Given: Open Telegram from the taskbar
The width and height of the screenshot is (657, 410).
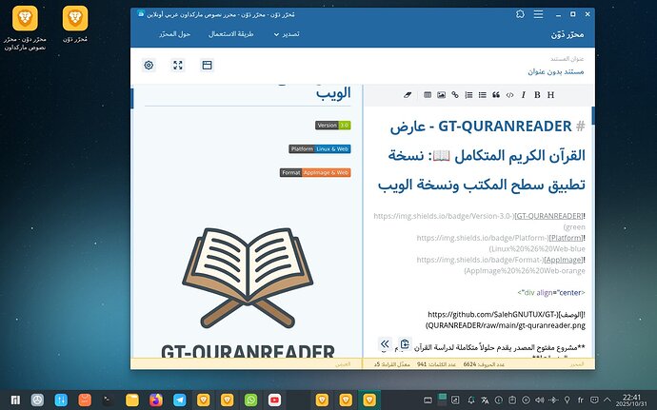Looking at the screenshot, I should point(180,400).
